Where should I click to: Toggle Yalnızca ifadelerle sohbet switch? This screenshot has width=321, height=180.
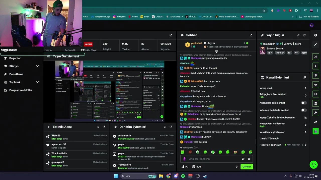click(x=304, y=110)
